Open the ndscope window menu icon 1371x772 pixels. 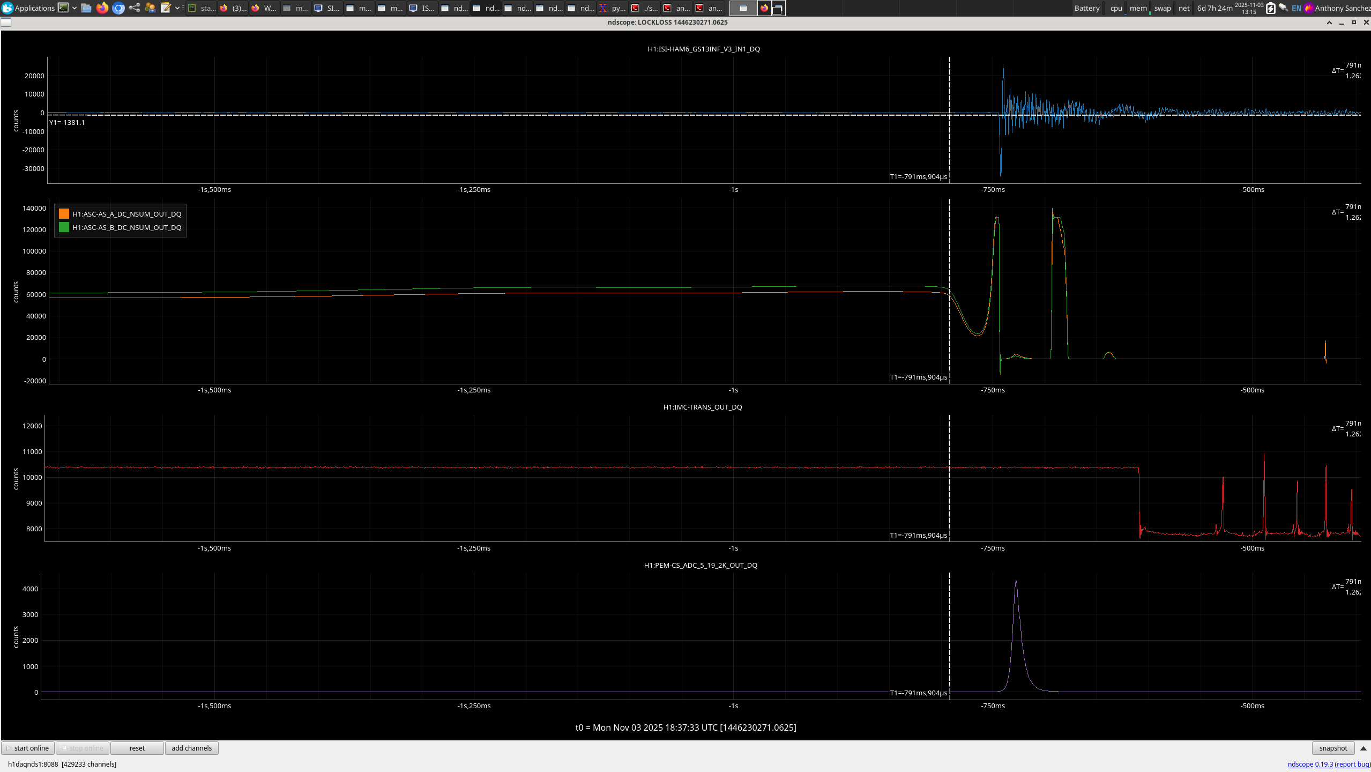click(6, 22)
